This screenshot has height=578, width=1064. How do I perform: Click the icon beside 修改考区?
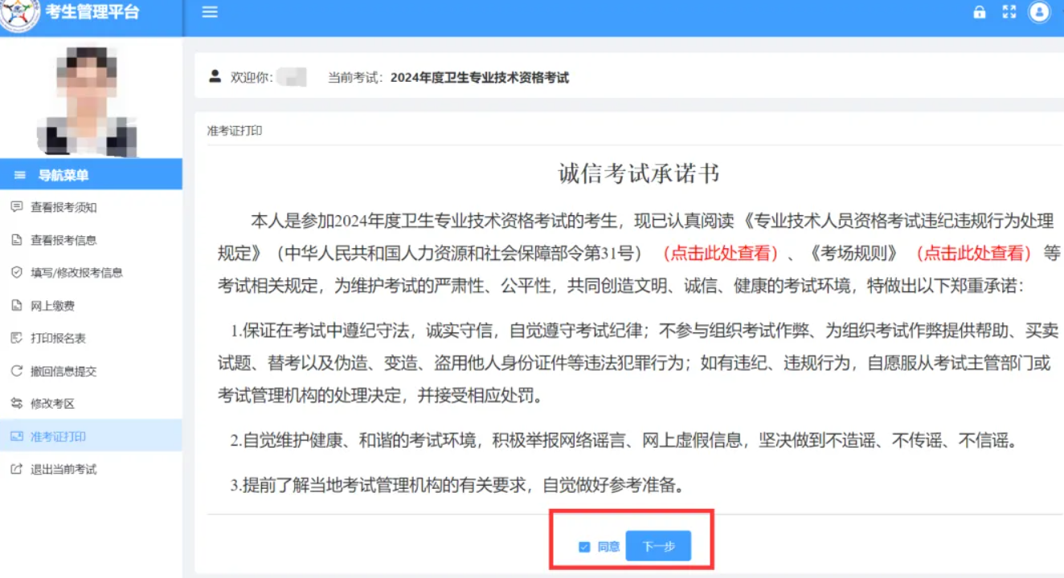(x=16, y=404)
